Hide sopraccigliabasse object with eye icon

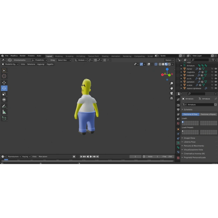216,88
